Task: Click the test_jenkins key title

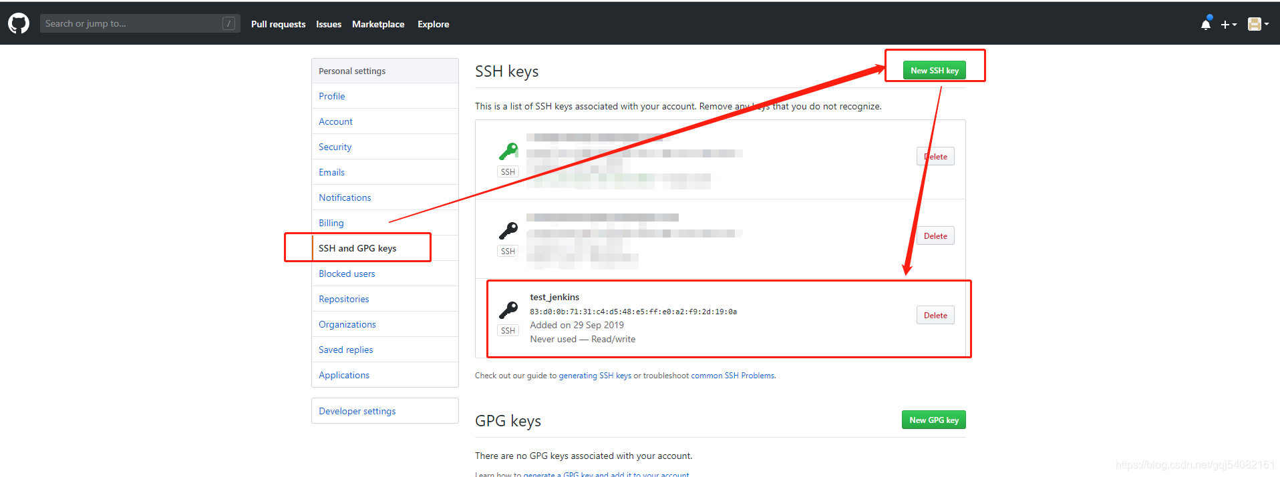Action: tap(554, 297)
